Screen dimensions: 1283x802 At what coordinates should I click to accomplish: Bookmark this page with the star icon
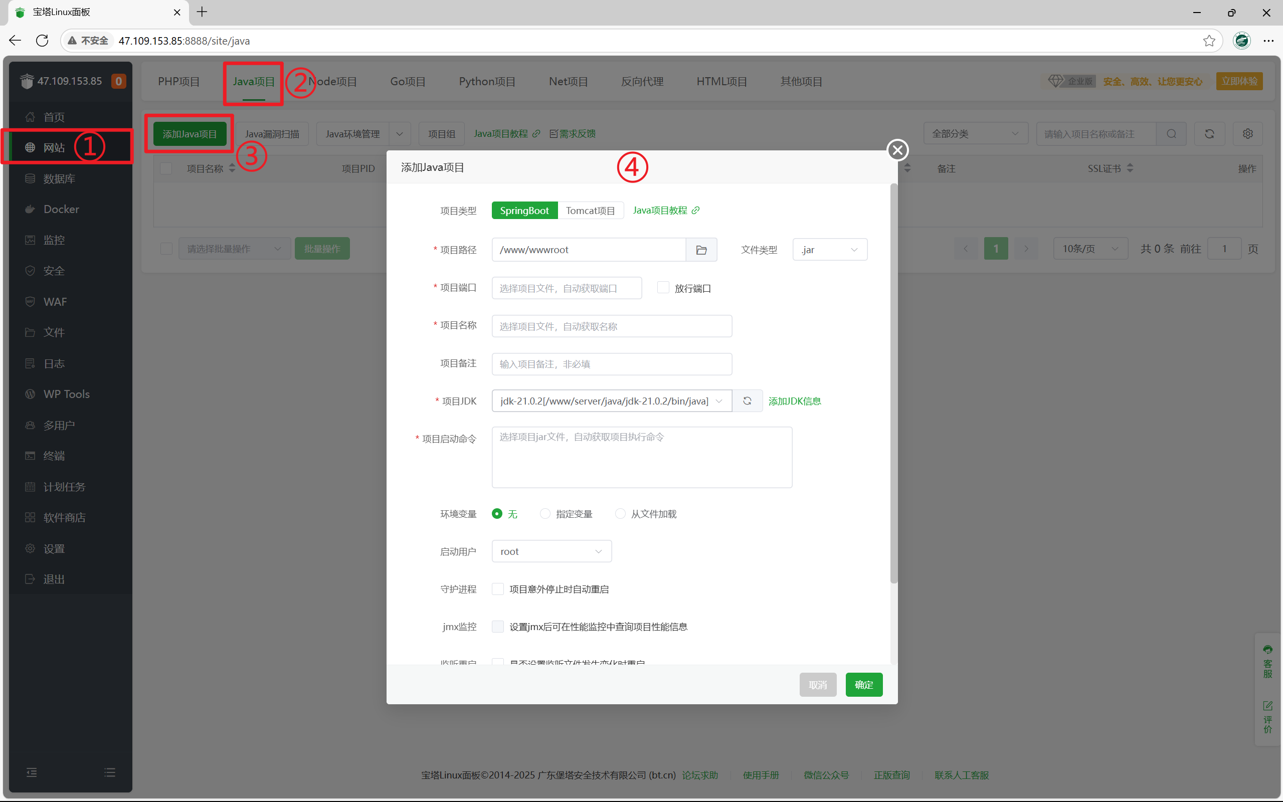[x=1209, y=41]
